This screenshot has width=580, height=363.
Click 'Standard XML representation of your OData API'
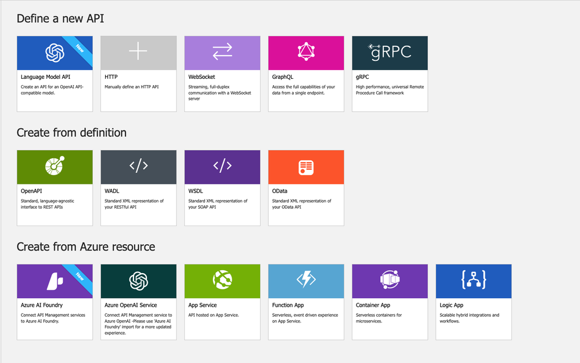[x=301, y=204]
